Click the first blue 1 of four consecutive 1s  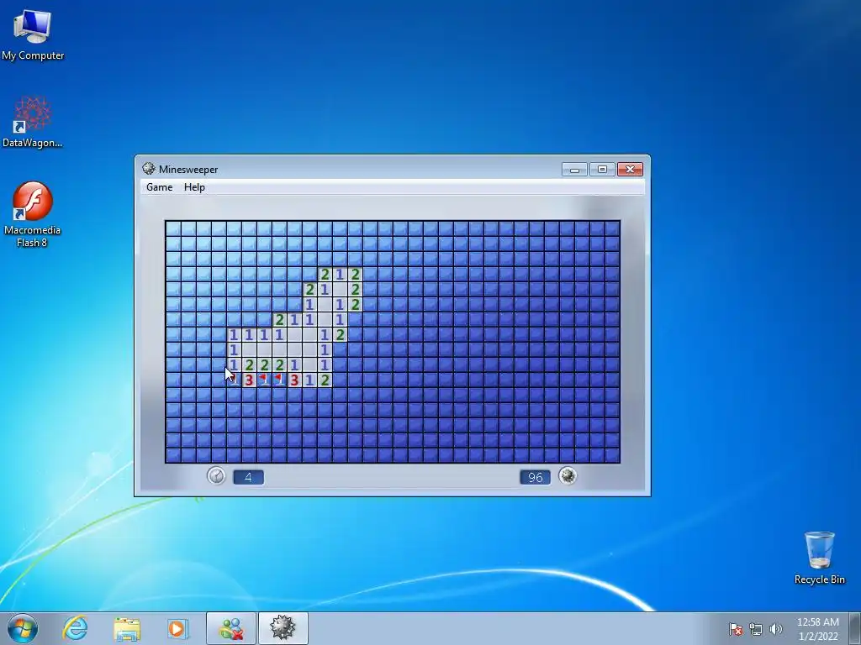coord(234,334)
